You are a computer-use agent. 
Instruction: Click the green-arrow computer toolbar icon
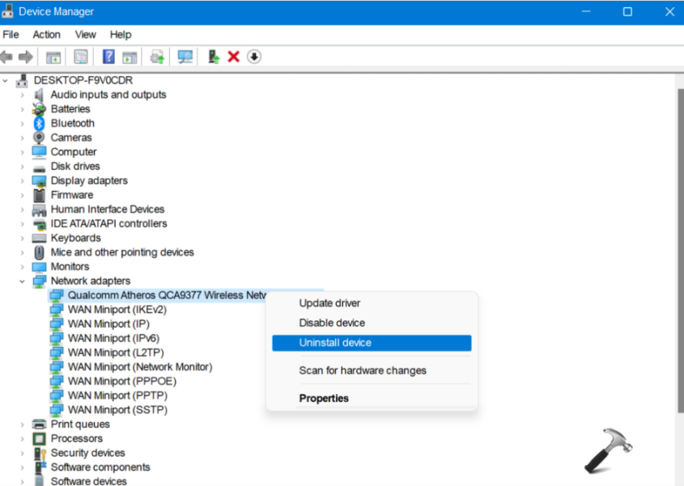point(213,57)
